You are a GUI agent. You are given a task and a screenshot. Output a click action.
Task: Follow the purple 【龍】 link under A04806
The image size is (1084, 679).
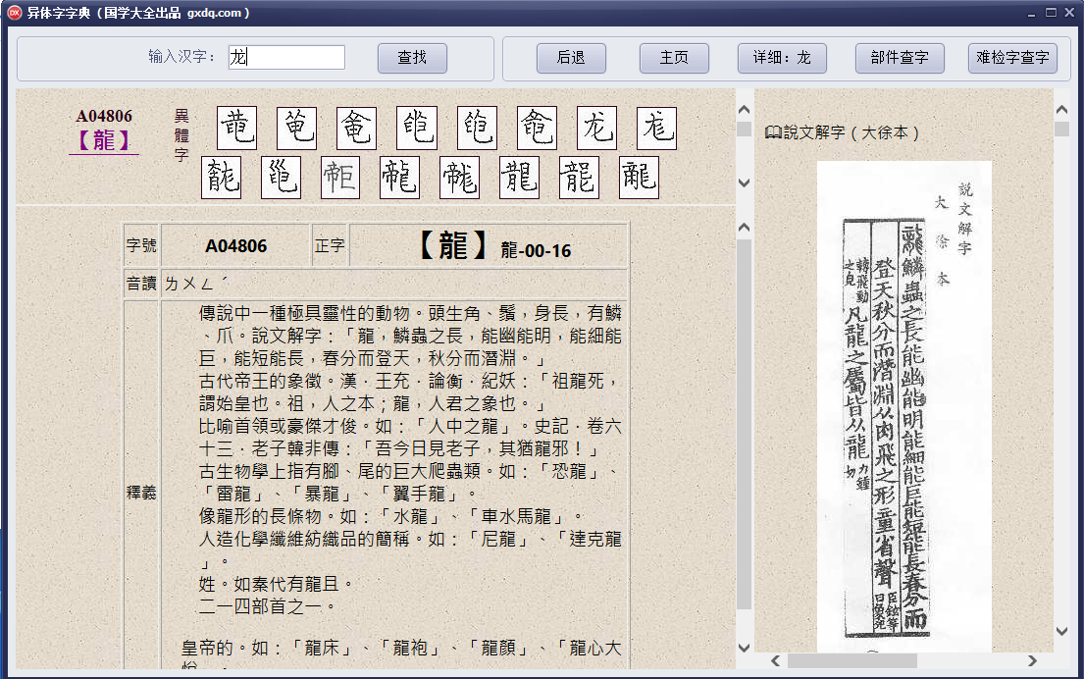pos(104,140)
